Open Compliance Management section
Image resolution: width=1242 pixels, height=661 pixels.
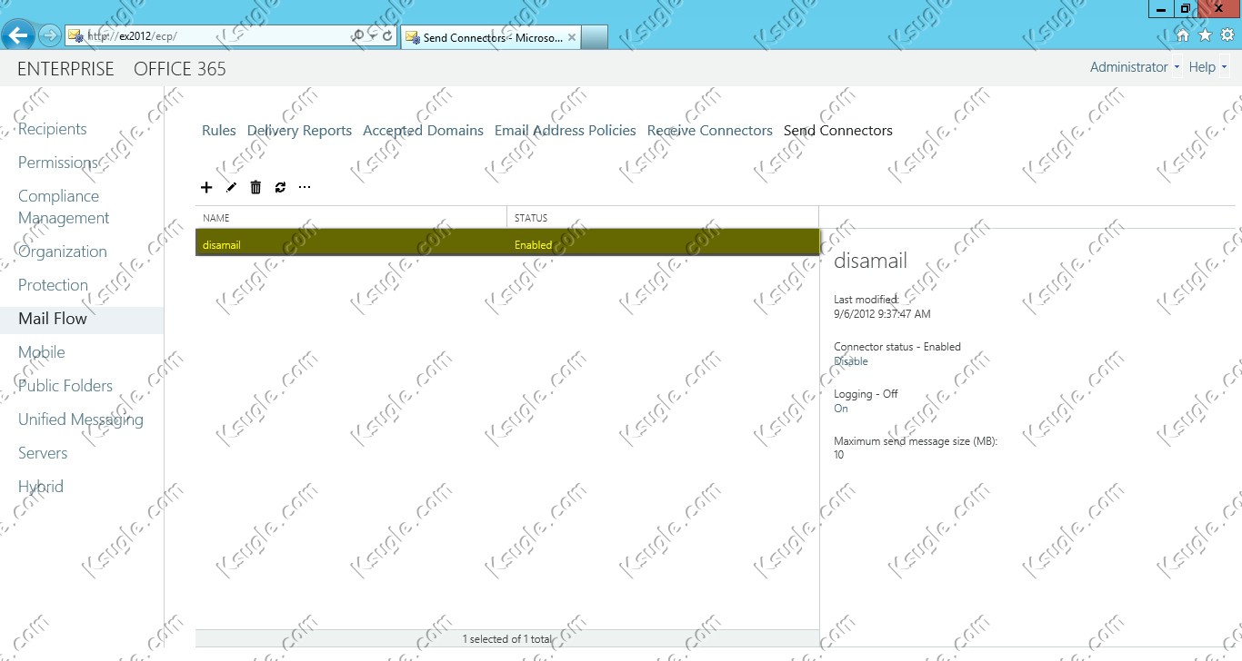coord(64,207)
